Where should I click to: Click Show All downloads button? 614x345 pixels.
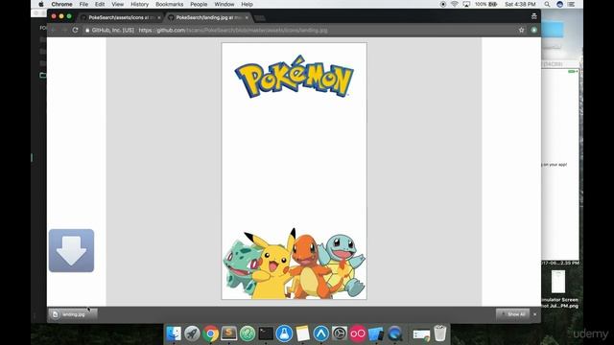point(512,314)
